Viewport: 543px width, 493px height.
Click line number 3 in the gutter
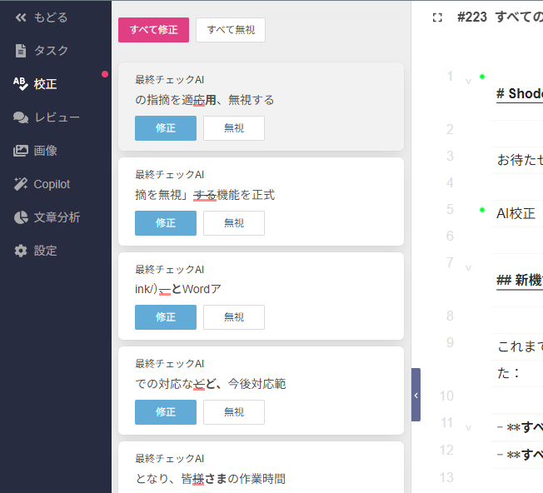(x=450, y=156)
